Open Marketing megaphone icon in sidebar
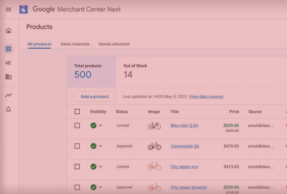The height and width of the screenshot is (194, 287). tap(8, 63)
